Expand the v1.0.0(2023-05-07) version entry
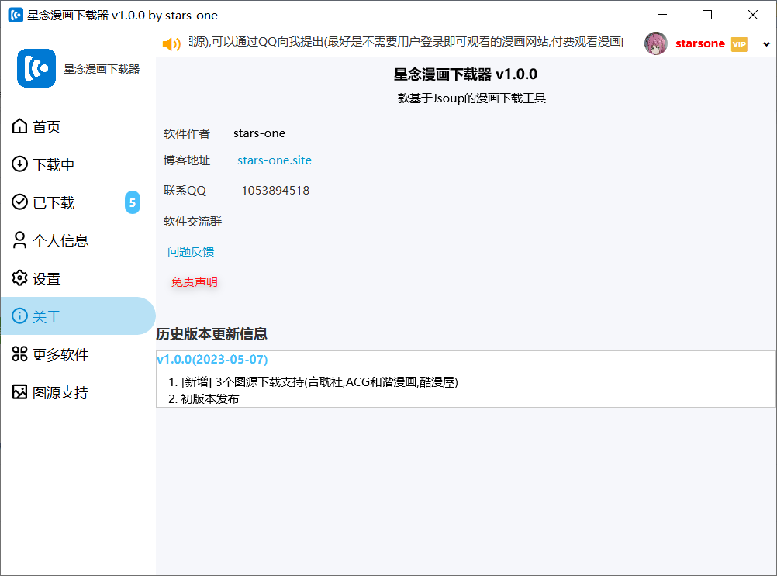This screenshot has height=576, width=777. coord(212,360)
